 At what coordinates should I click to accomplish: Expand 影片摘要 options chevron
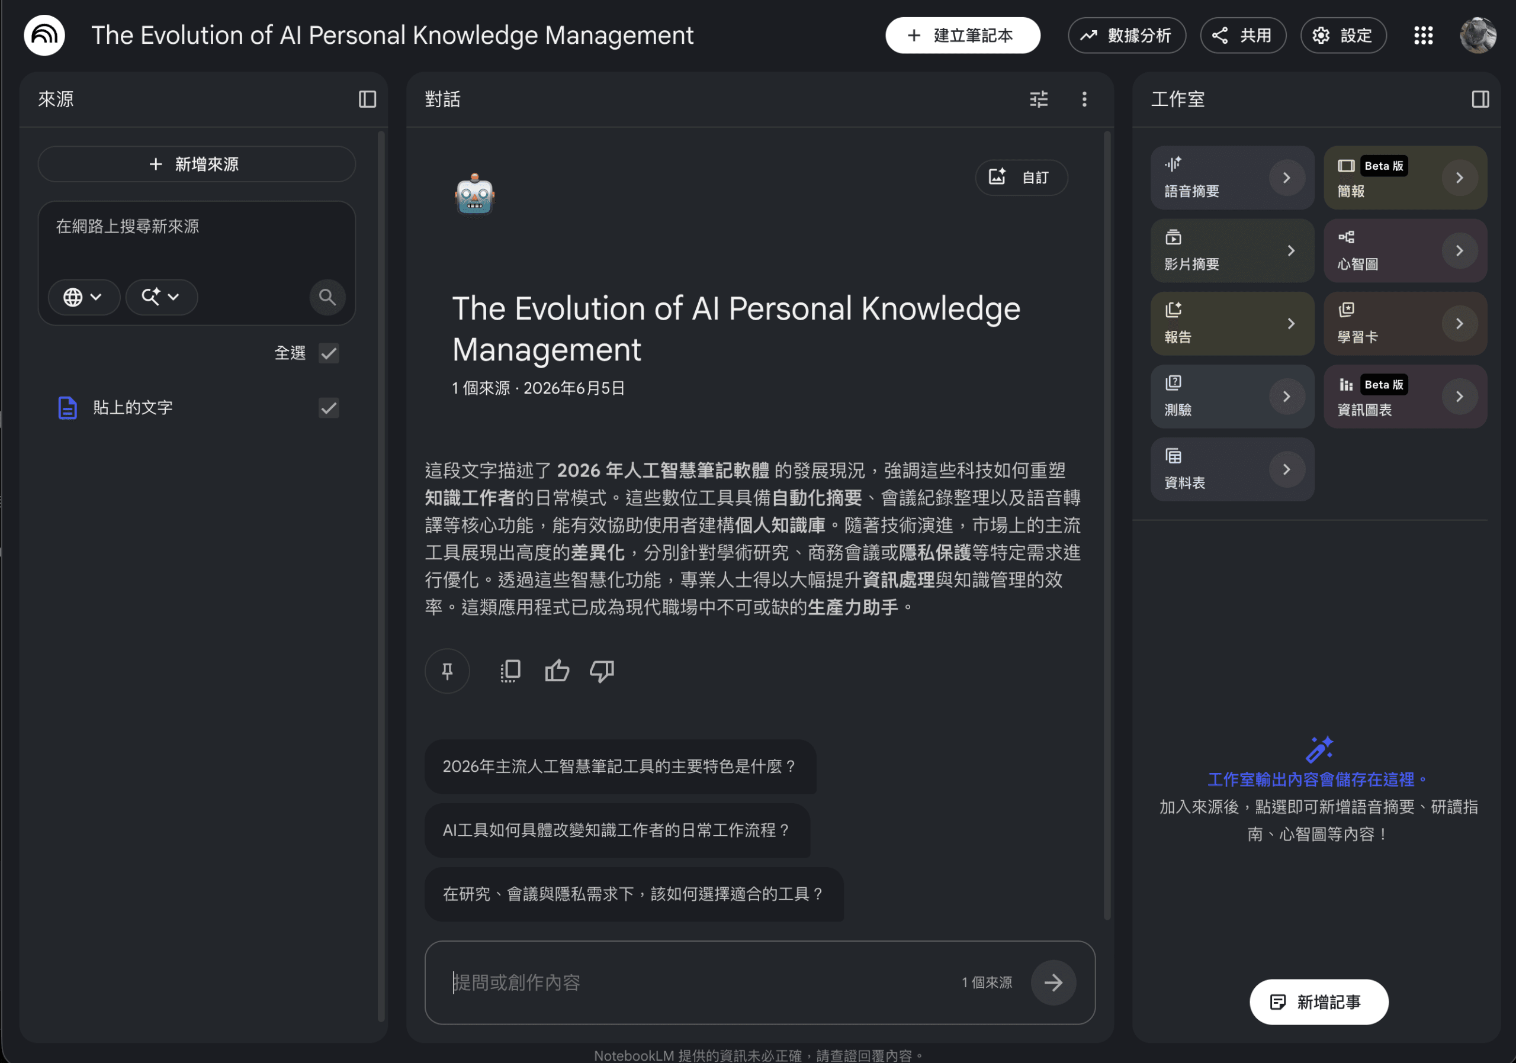click(x=1291, y=251)
